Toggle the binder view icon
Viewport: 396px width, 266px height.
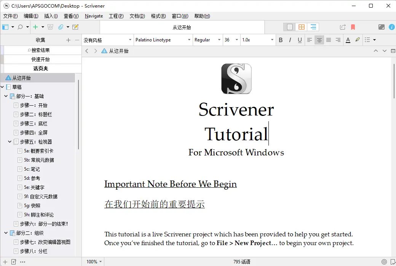(x=5, y=27)
